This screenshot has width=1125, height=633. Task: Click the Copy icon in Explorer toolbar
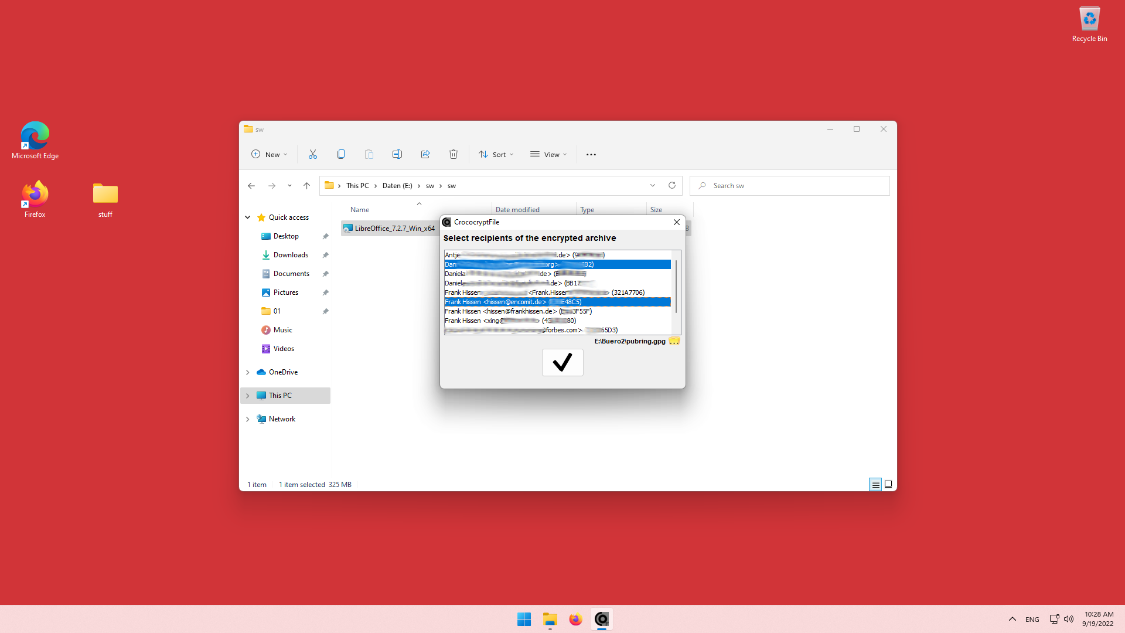[341, 154]
